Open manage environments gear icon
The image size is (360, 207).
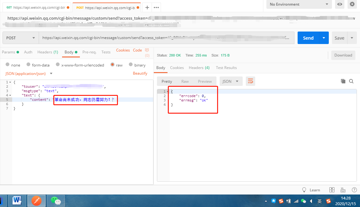click(352, 4)
